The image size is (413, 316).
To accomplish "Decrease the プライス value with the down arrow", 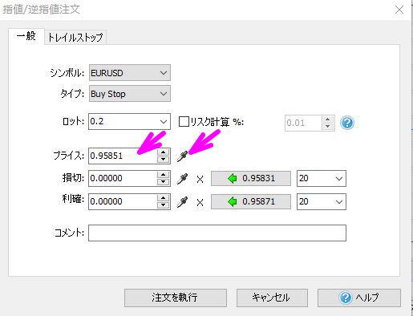I will pyautogui.click(x=163, y=160).
